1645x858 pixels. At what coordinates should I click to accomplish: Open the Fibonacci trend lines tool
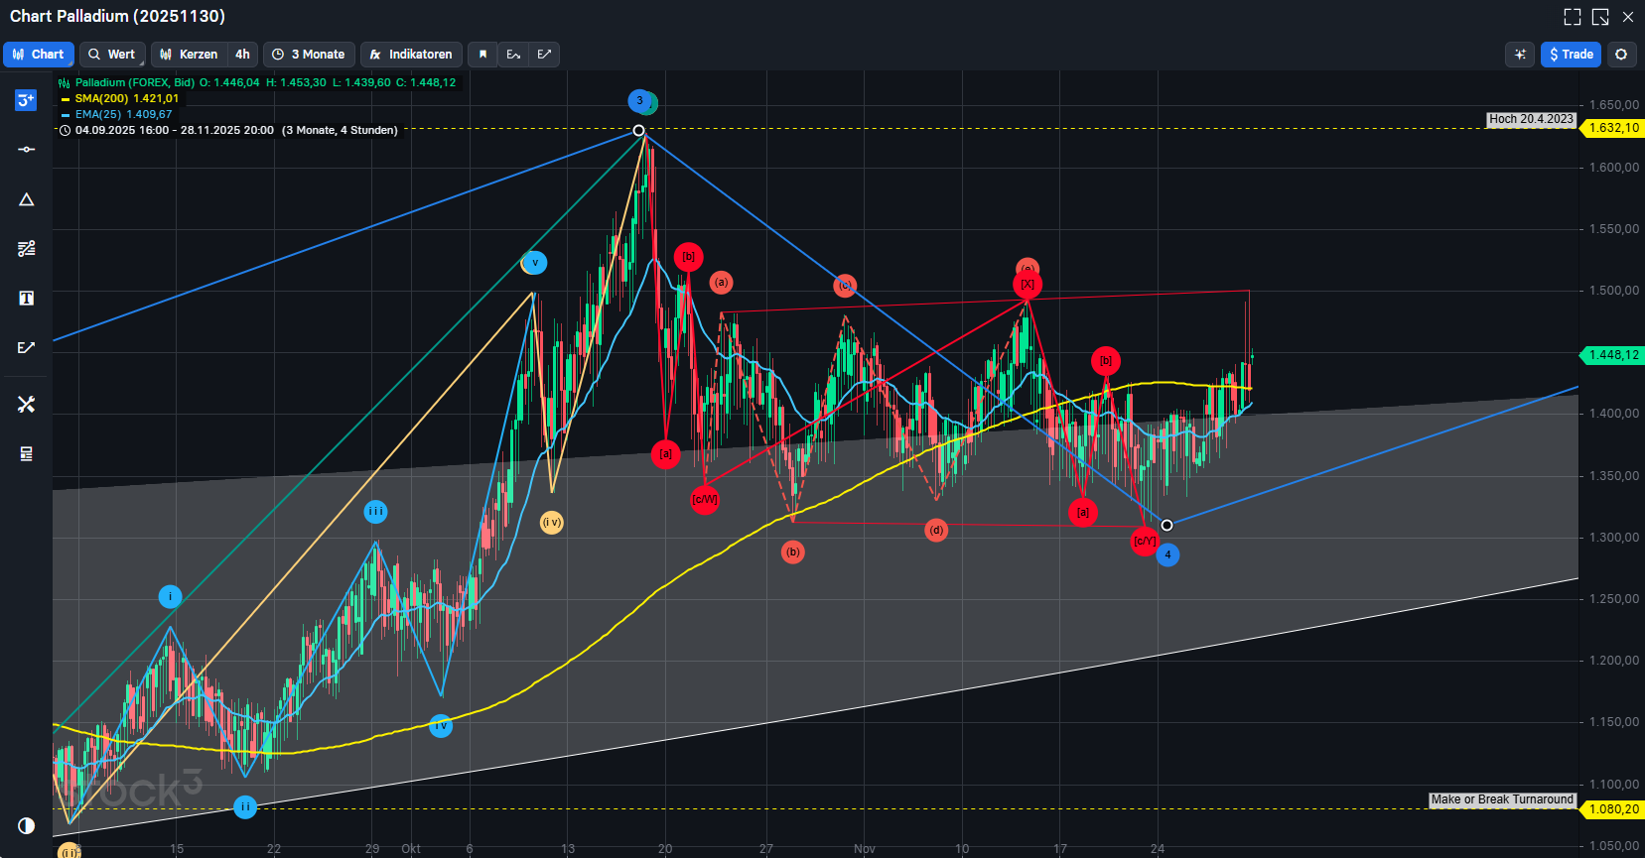click(x=26, y=248)
